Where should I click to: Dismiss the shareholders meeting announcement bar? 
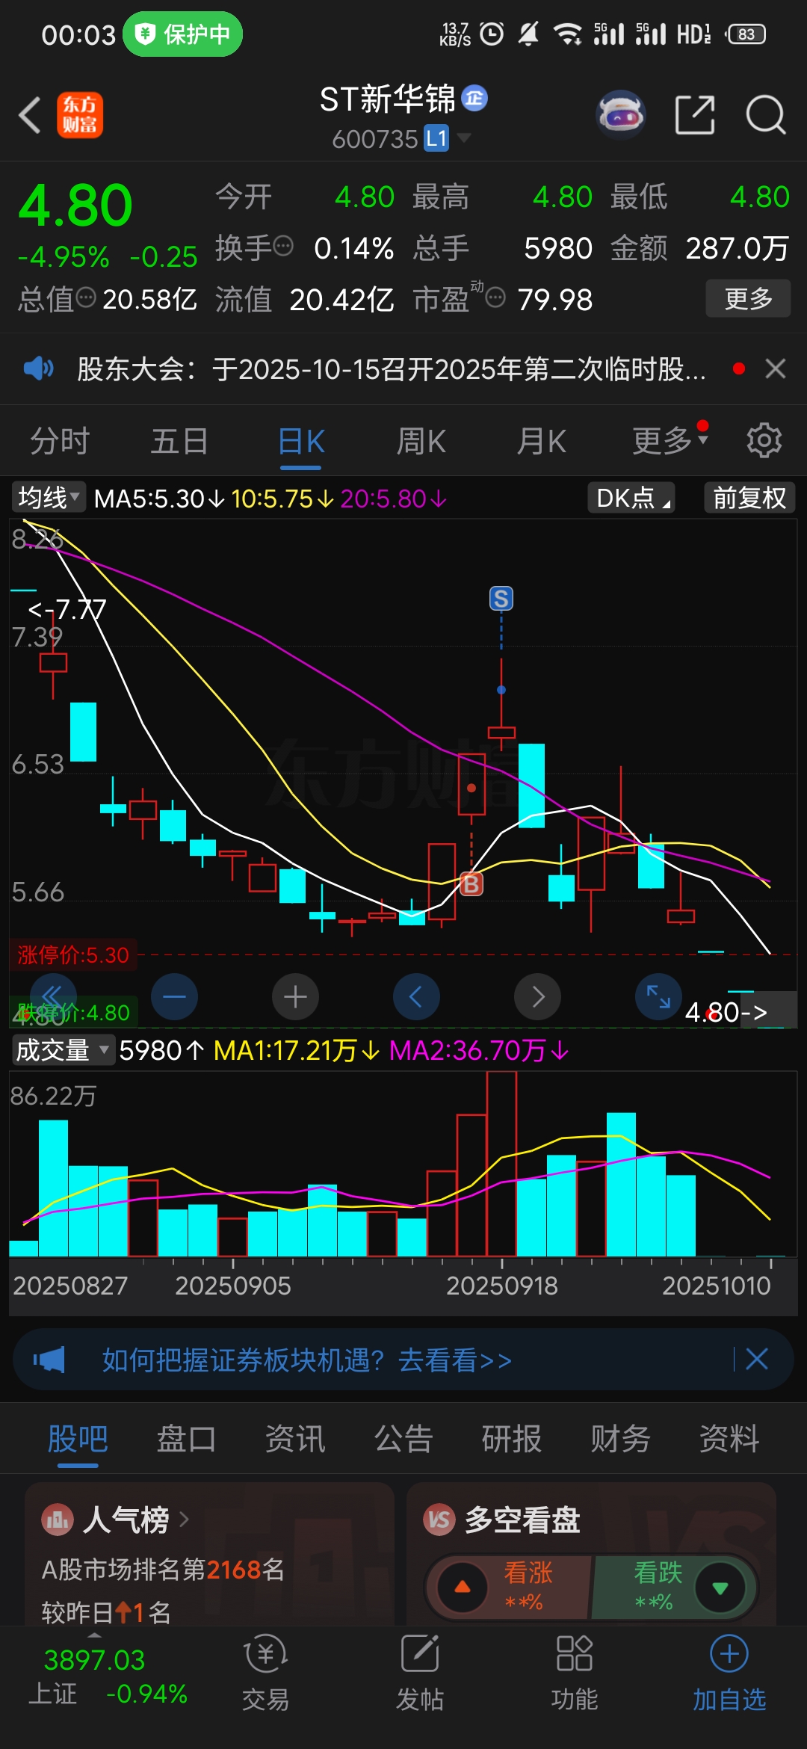tap(776, 368)
